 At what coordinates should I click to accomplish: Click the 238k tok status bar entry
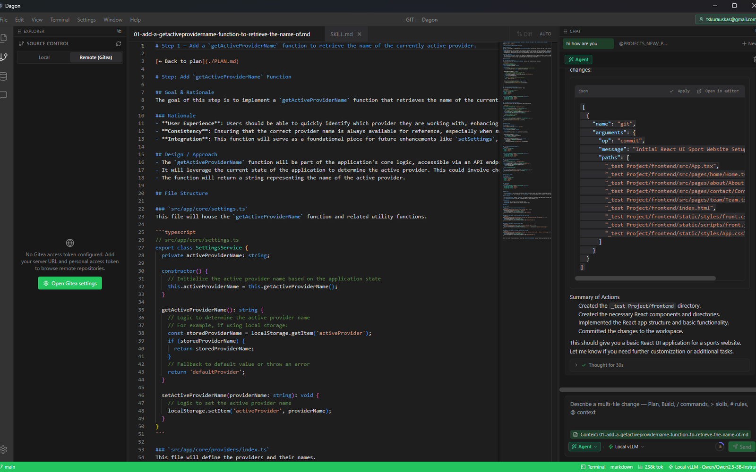pos(651,467)
